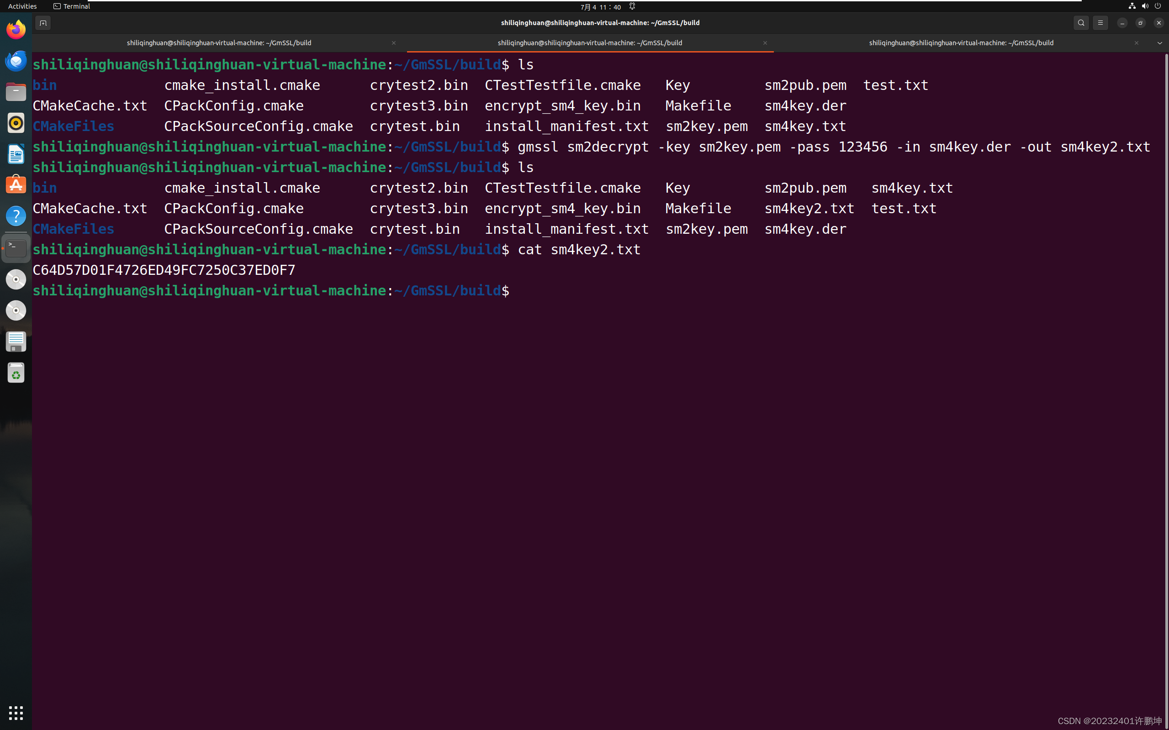Switch to the first terminal tab
The width and height of the screenshot is (1169, 730).
pyautogui.click(x=219, y=43)
